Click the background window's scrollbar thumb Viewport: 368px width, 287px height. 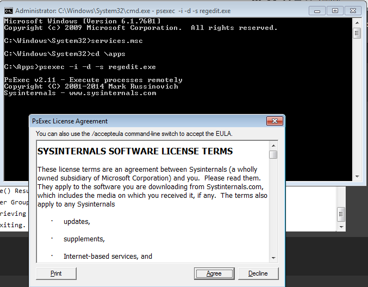point(341,214)
